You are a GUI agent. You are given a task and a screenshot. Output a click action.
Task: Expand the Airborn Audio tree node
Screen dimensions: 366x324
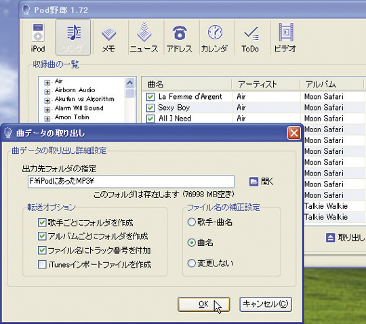tap(47, 92)
